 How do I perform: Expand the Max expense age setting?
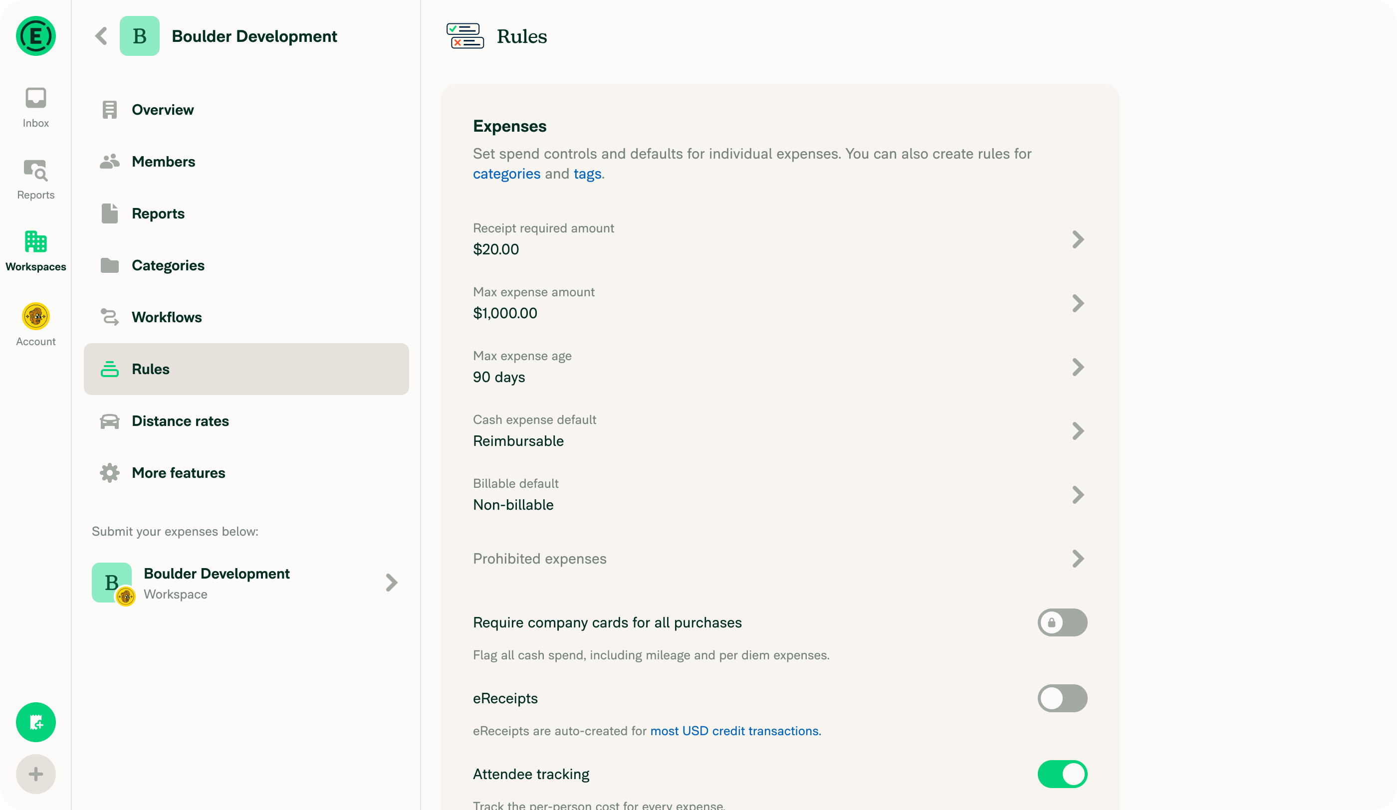(1078, 367)
